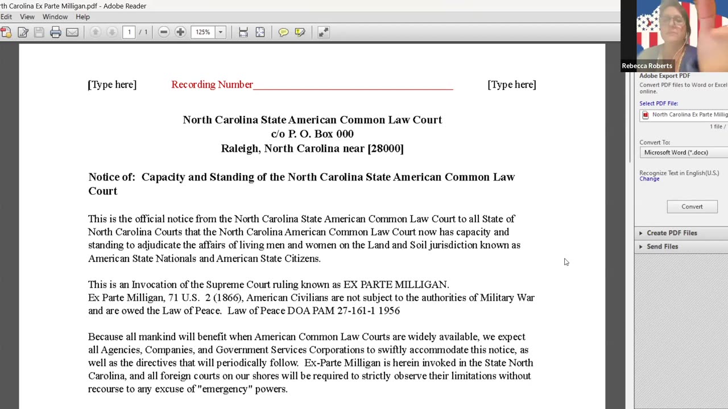Image resolution: width=728 pixels, height=409 pixels.
Task: Click the Save file icon
Action: click(39, 32)
